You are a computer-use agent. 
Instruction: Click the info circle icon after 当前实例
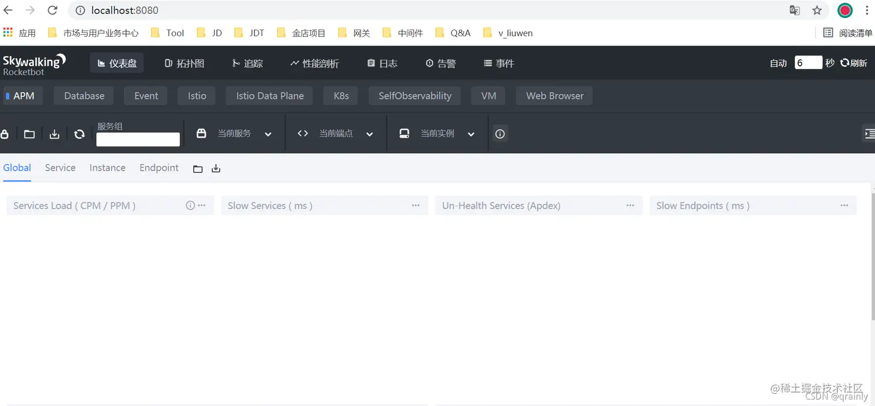(501, 134)
